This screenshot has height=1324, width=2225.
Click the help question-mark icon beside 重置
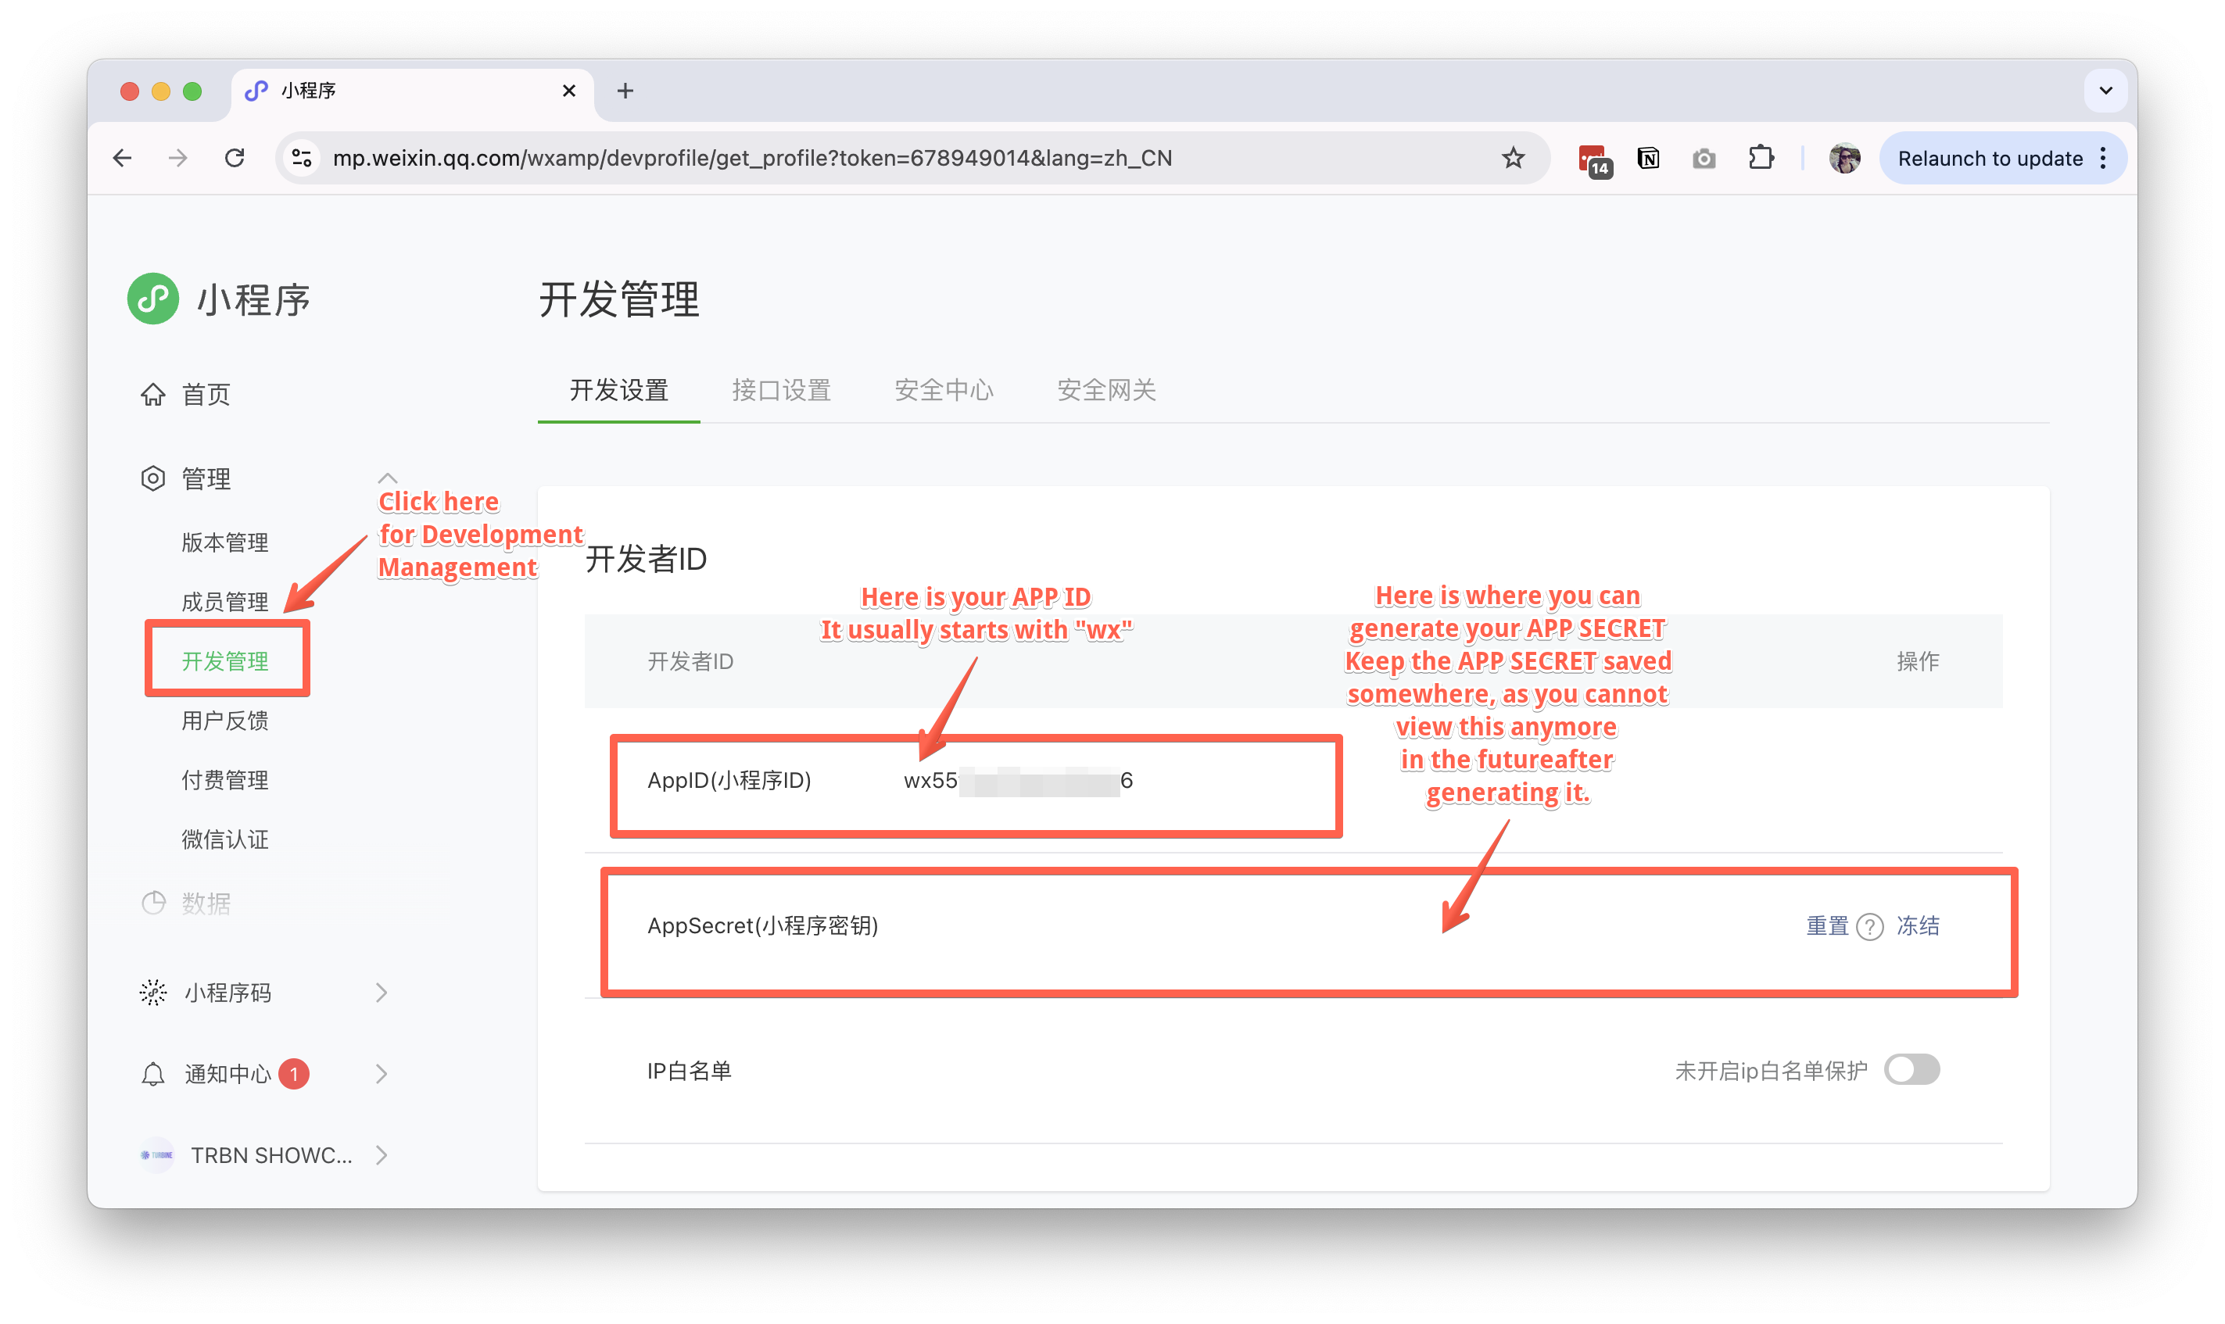(x=1870, y=927)
